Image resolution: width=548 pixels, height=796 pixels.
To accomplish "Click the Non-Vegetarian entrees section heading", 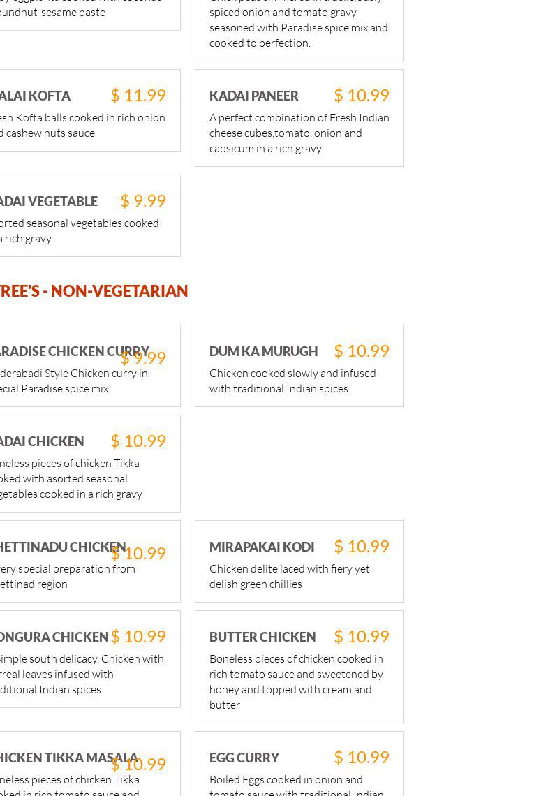I will coord(94,291).
